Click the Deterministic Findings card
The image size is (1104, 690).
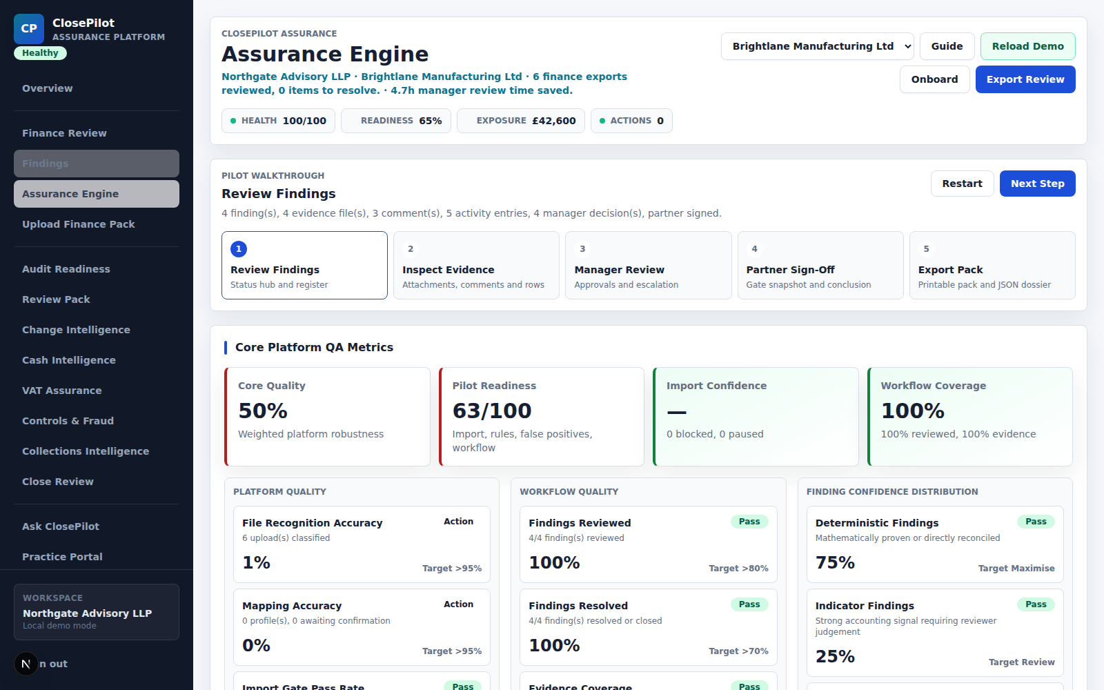coord(935,544)
